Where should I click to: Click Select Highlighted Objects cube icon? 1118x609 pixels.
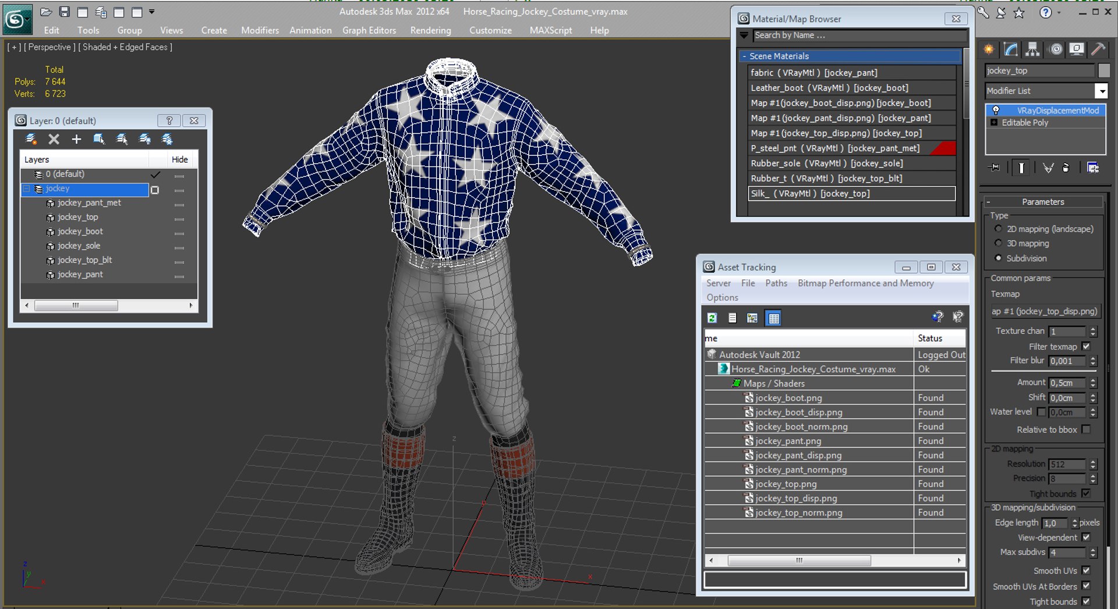click(99, 139)
